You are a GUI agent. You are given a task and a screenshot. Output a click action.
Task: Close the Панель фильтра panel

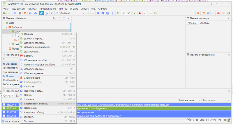pyautogui.click(x=229, y=19)
